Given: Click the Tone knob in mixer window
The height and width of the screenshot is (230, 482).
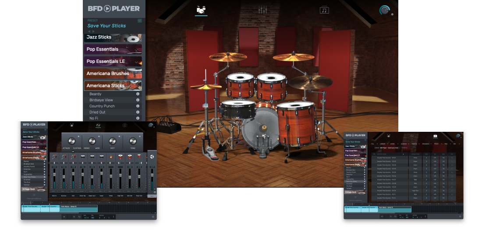Looking at the screenshot, I should click(x=133, y=141).
